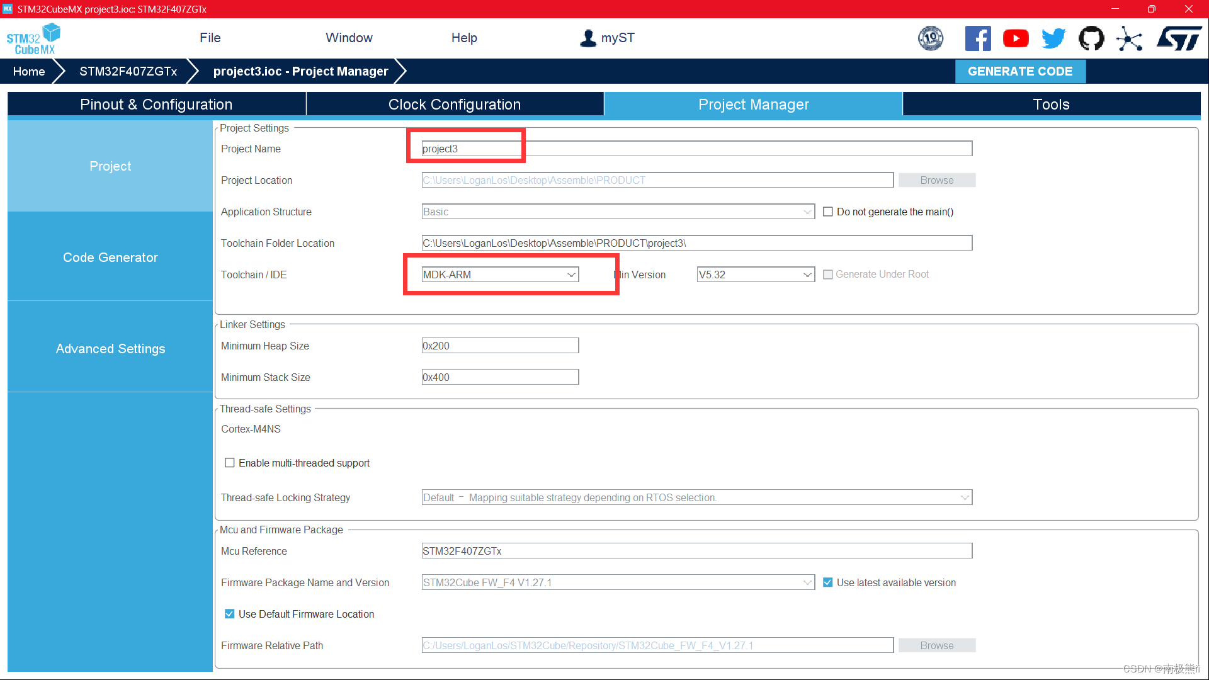Switch to the Clock Configuration tab

point(454,105)
